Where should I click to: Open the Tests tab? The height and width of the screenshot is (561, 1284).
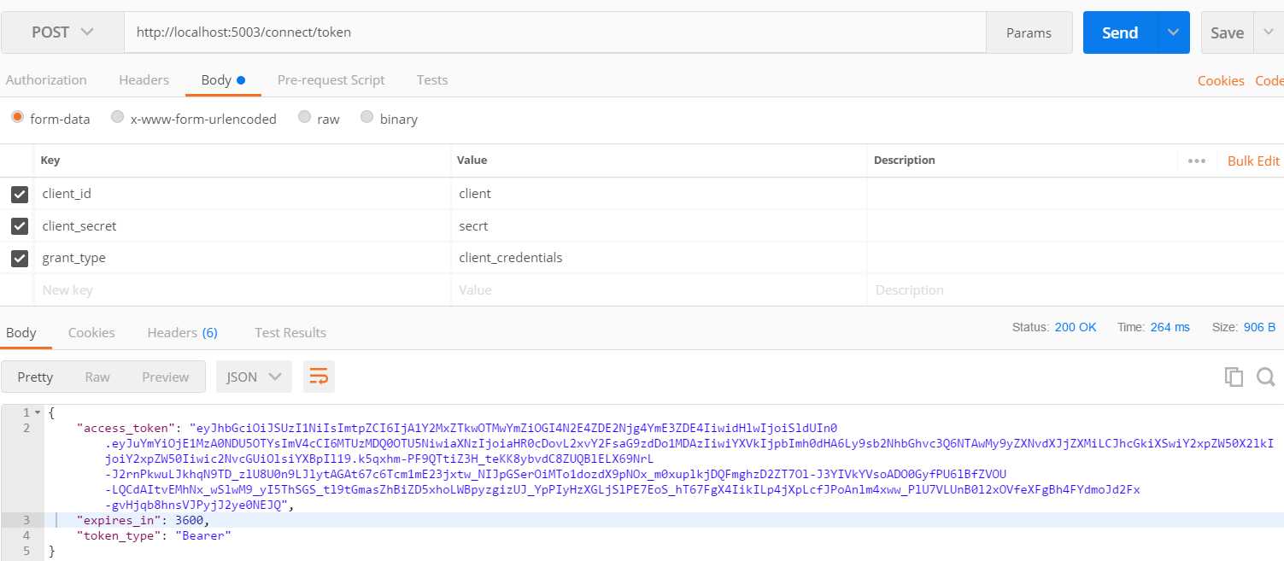point(432,79)
